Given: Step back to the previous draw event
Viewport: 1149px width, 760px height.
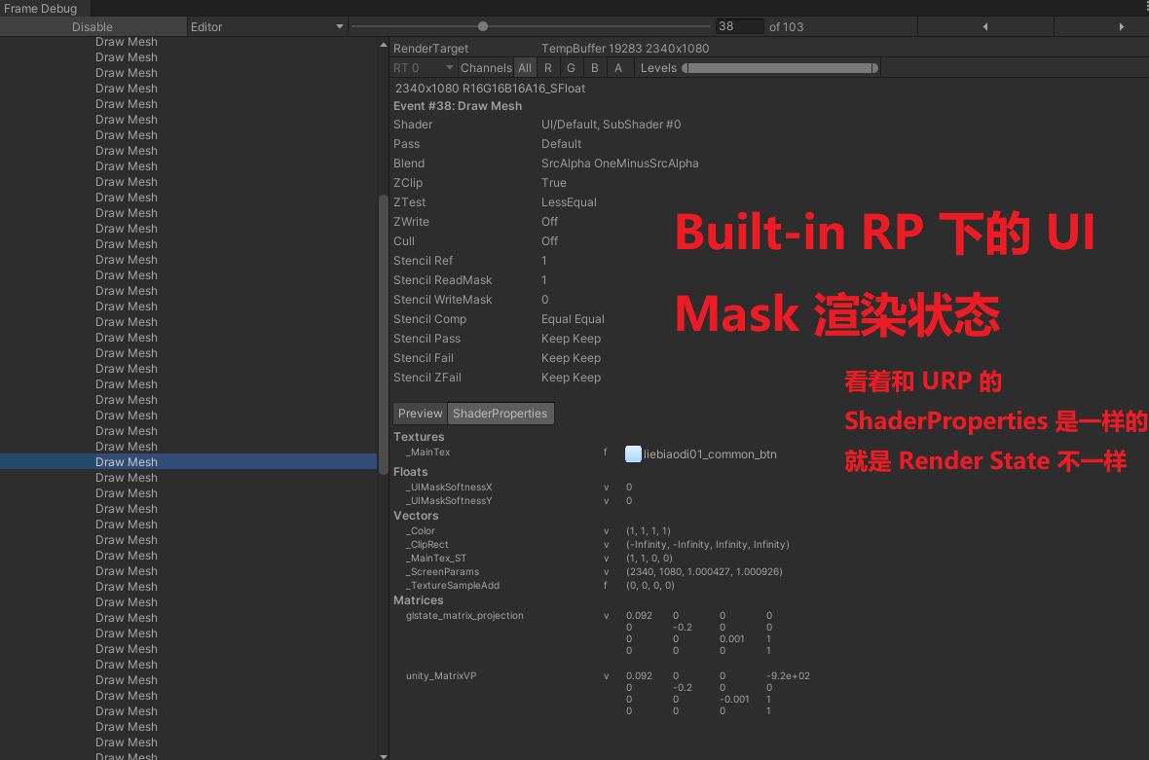Looking at the screenshot, I should (983, 26).
